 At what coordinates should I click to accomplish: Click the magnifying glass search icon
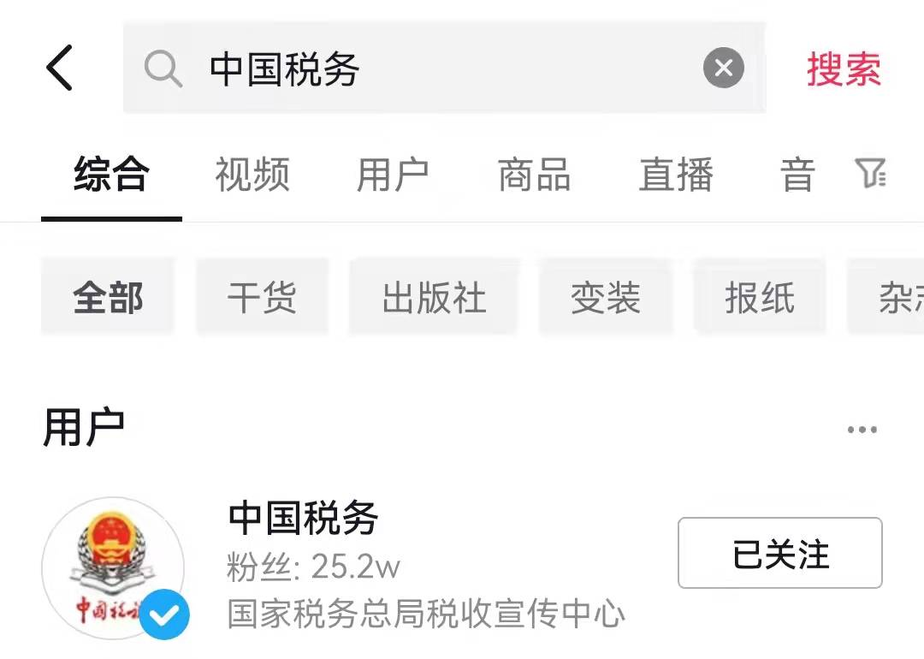coord(163,69)
